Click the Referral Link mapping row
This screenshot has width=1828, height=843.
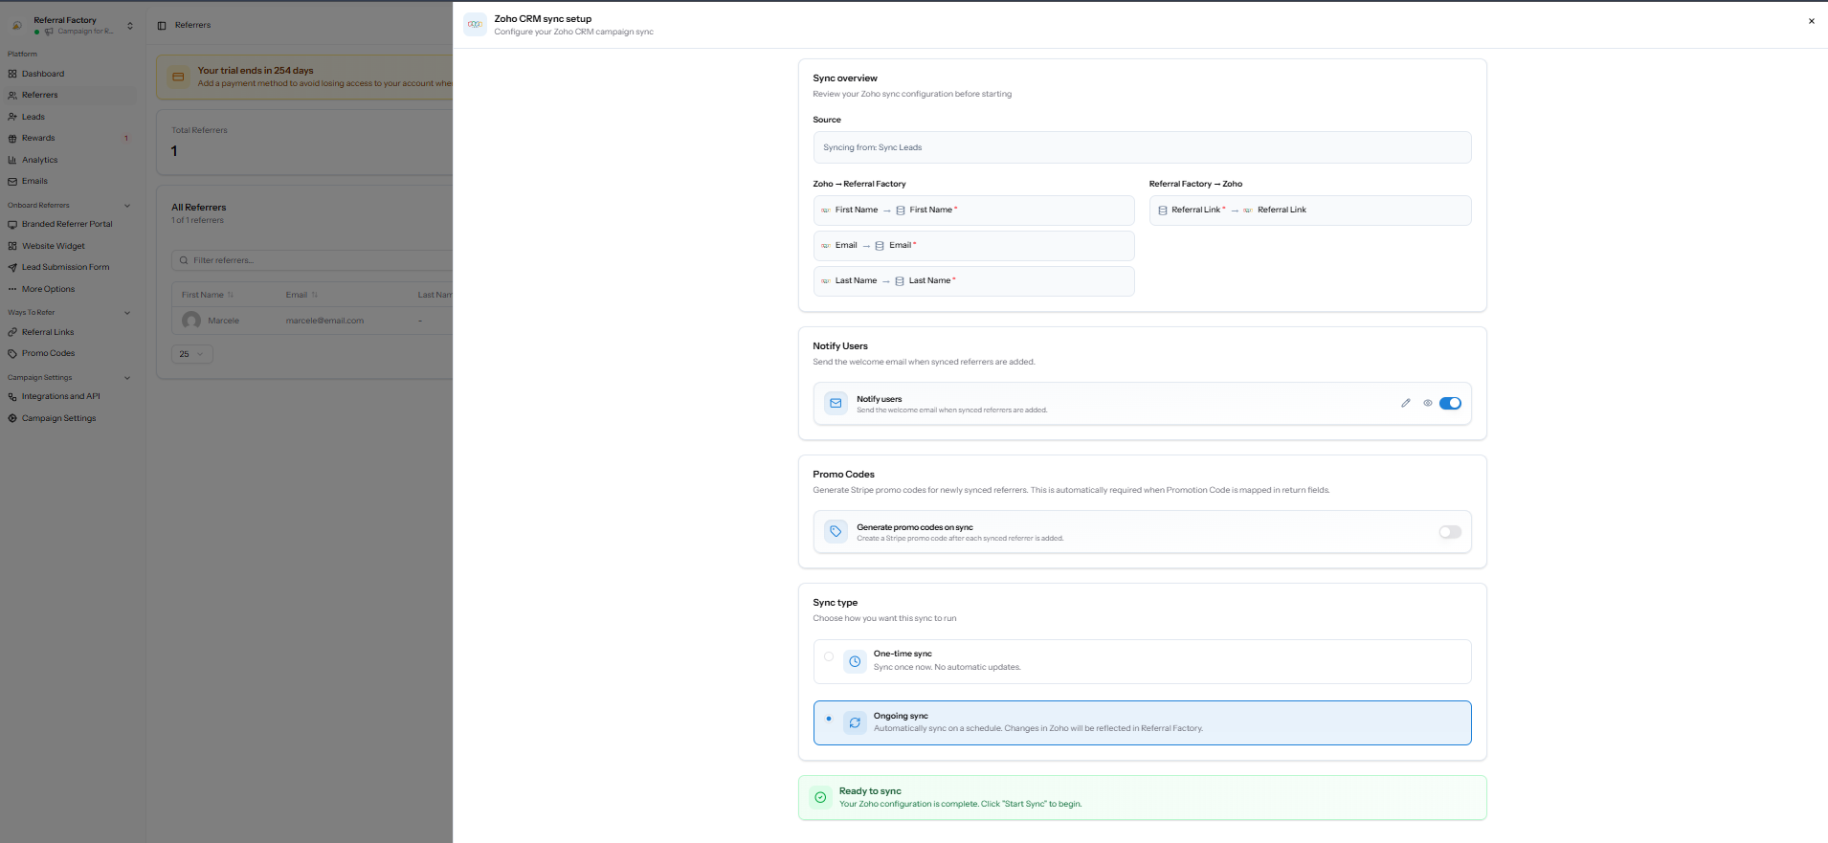1310,211
